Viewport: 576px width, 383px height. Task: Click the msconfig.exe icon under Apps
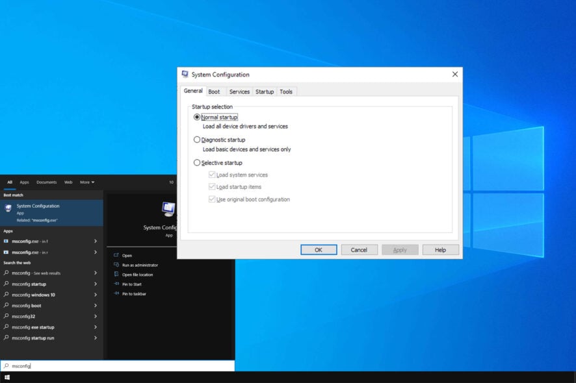(x=6, y=241)
